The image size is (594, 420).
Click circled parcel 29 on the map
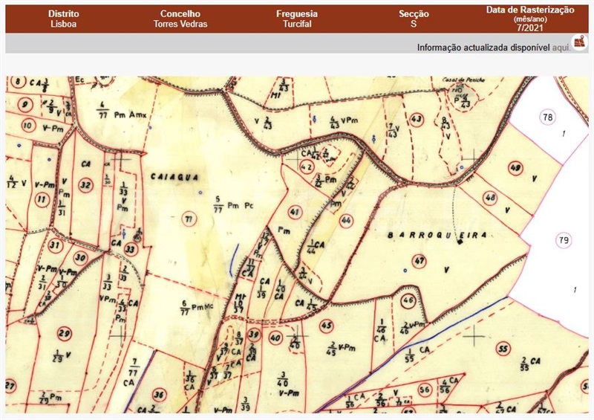pyautogui.click(x=65, y=334)
